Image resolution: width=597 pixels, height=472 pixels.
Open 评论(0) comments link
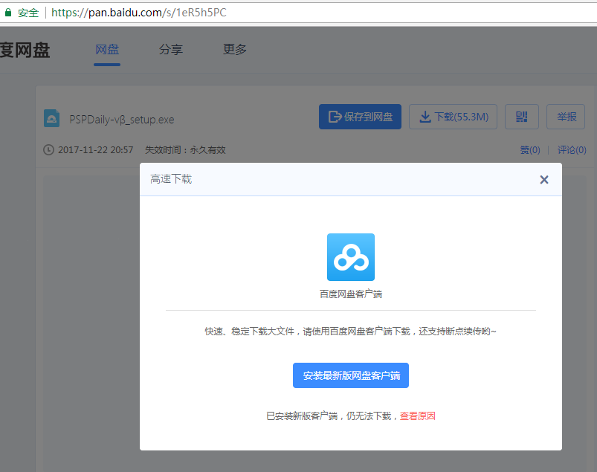(572, 150)
